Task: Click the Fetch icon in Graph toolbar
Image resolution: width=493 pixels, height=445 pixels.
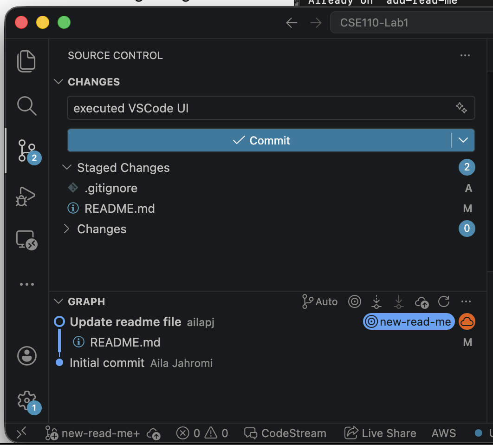Action: coord(376,302)
